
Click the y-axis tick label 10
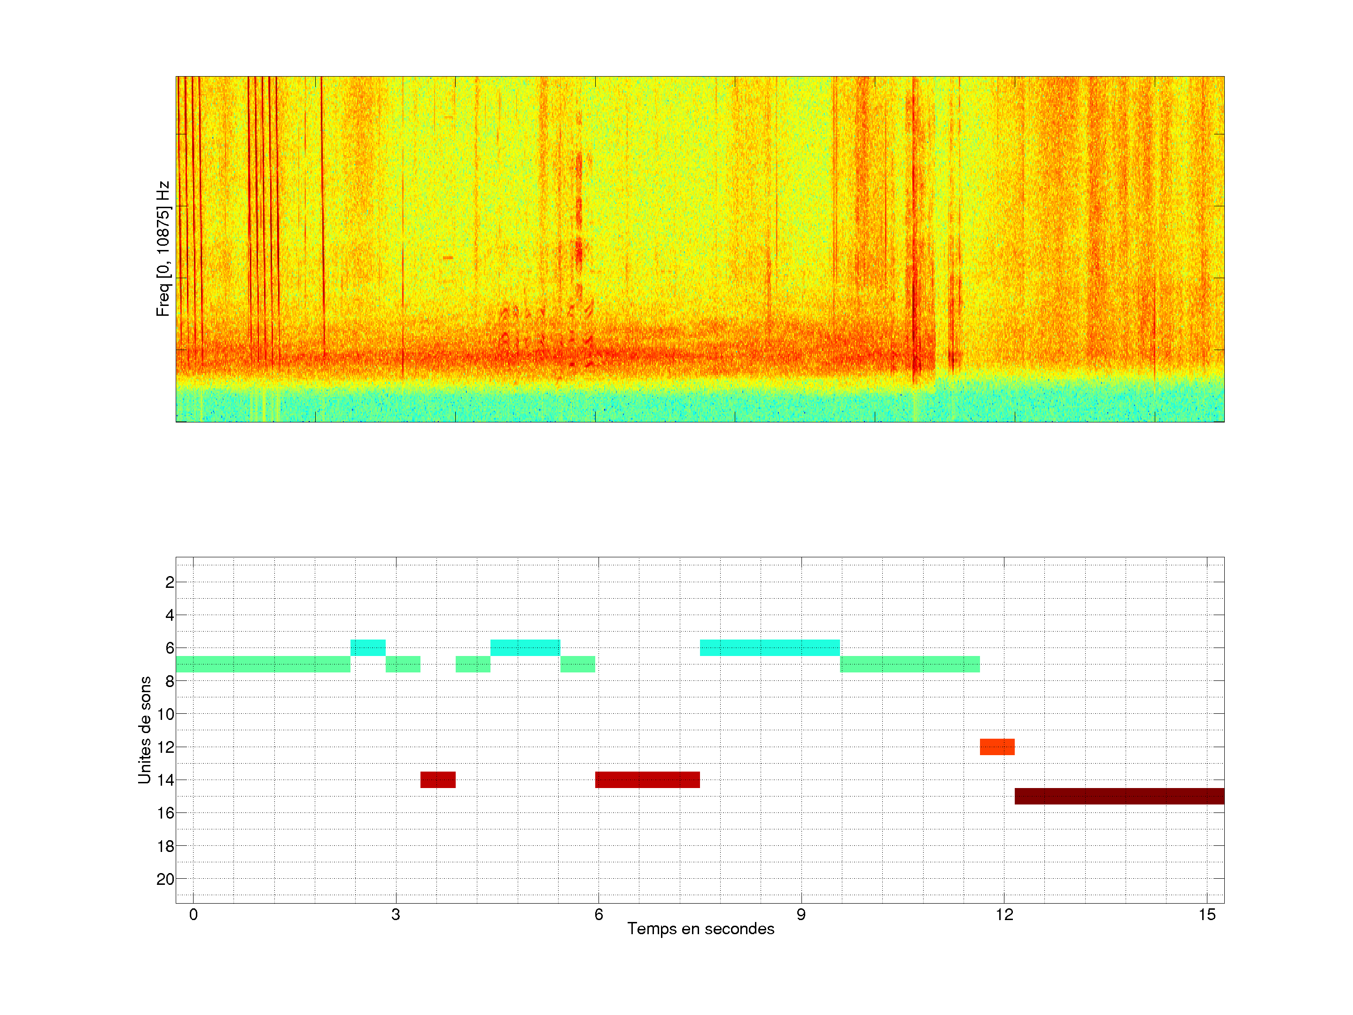165,714
